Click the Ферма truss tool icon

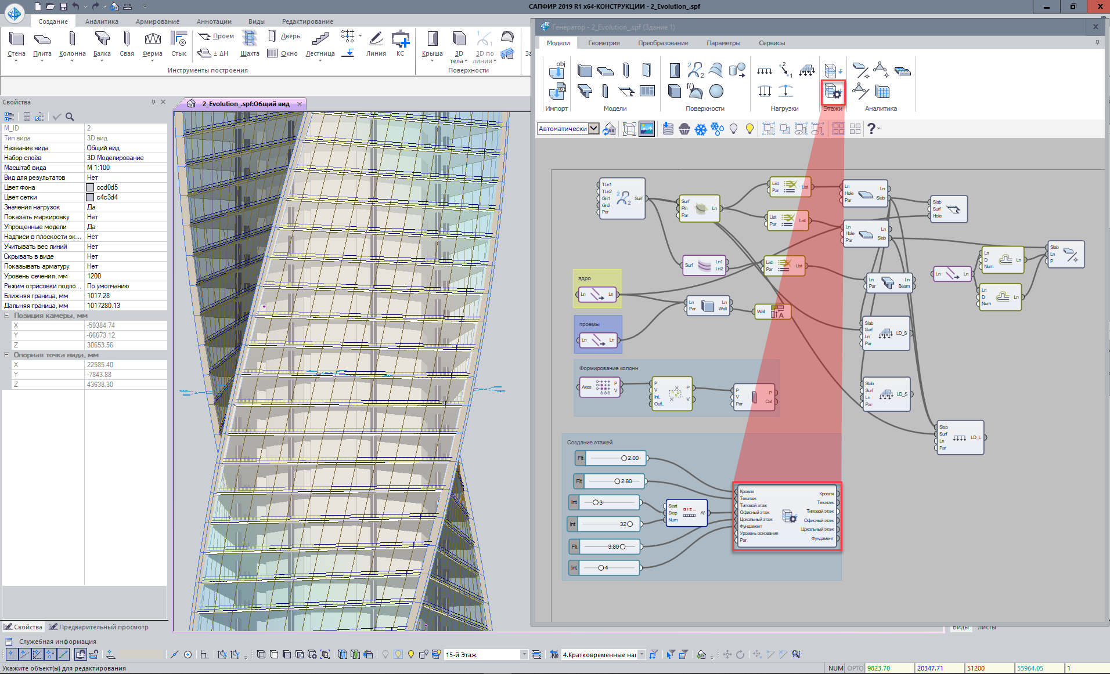tap(152, 39)
